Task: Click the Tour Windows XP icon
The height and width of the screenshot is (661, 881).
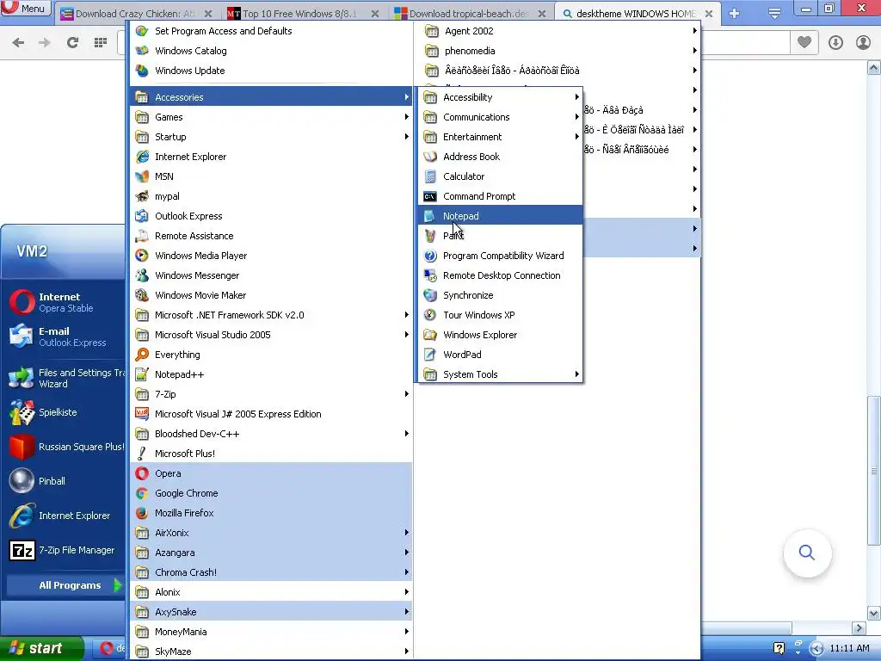Action: [430, 315]
